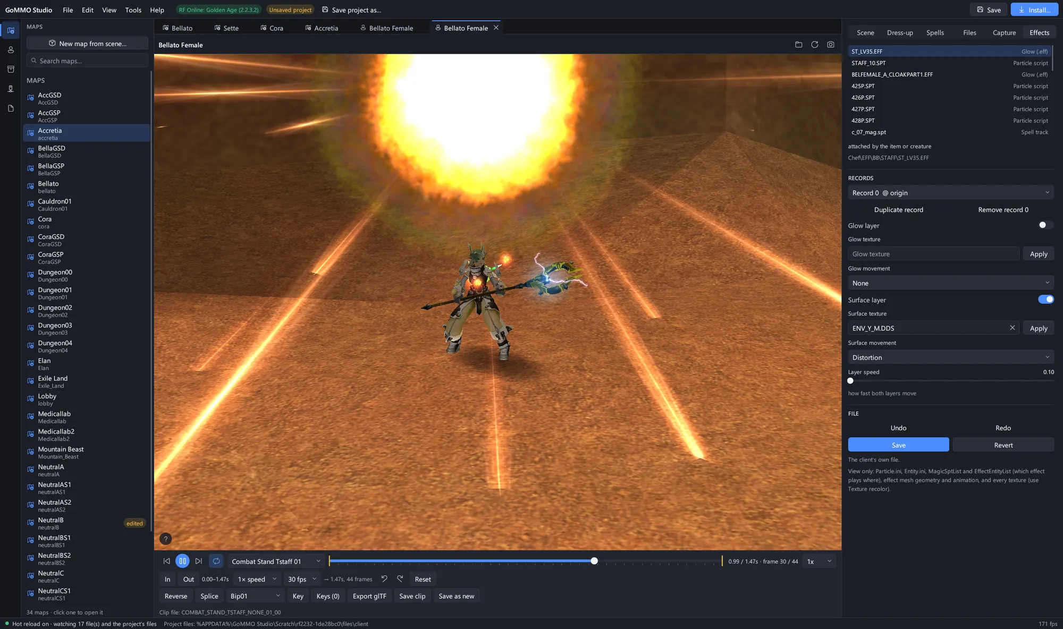Close the active Bellato Female tab
The width and height of the screenshot is (1063, 629).
pyautogui.click(x=496, y=28)
